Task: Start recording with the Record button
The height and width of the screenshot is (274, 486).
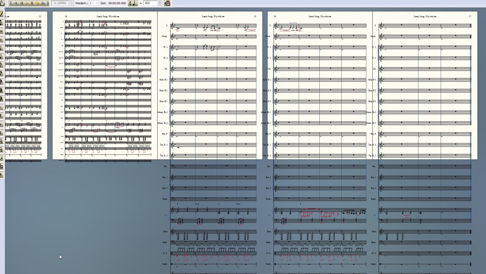Action: tap(37, 3)
